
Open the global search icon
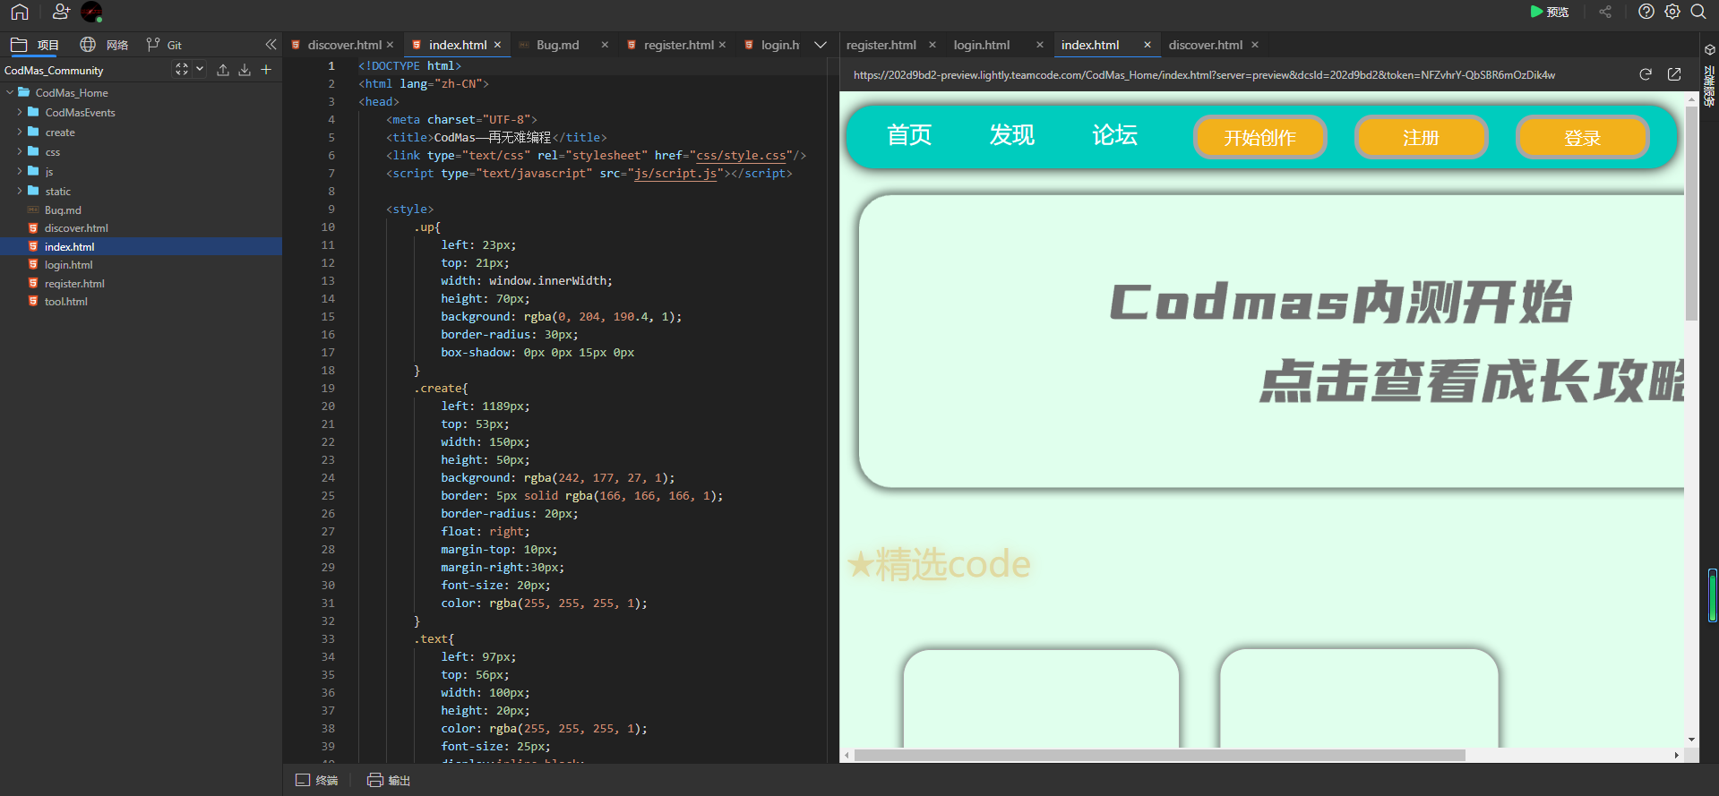[x=1698, y=12]
